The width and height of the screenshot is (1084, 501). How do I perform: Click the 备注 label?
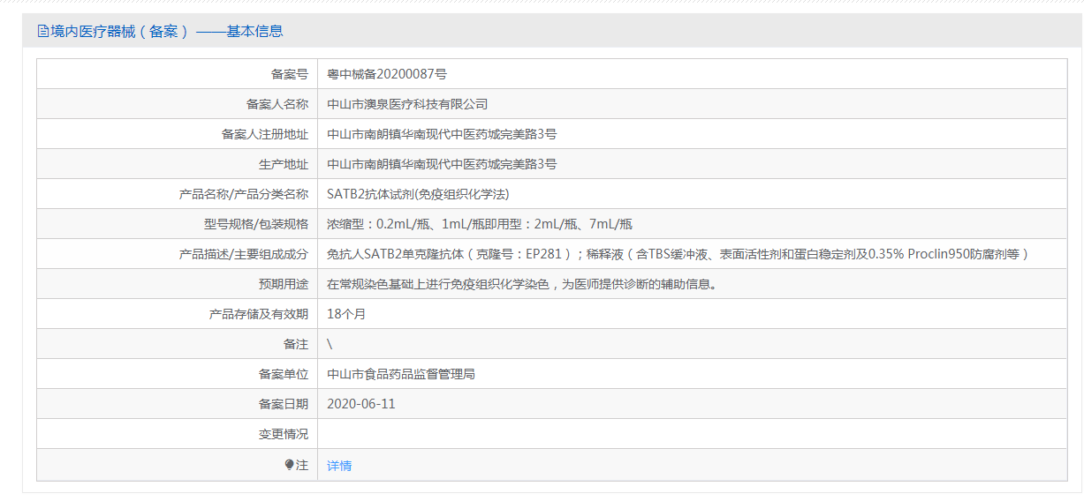(296, 344)
